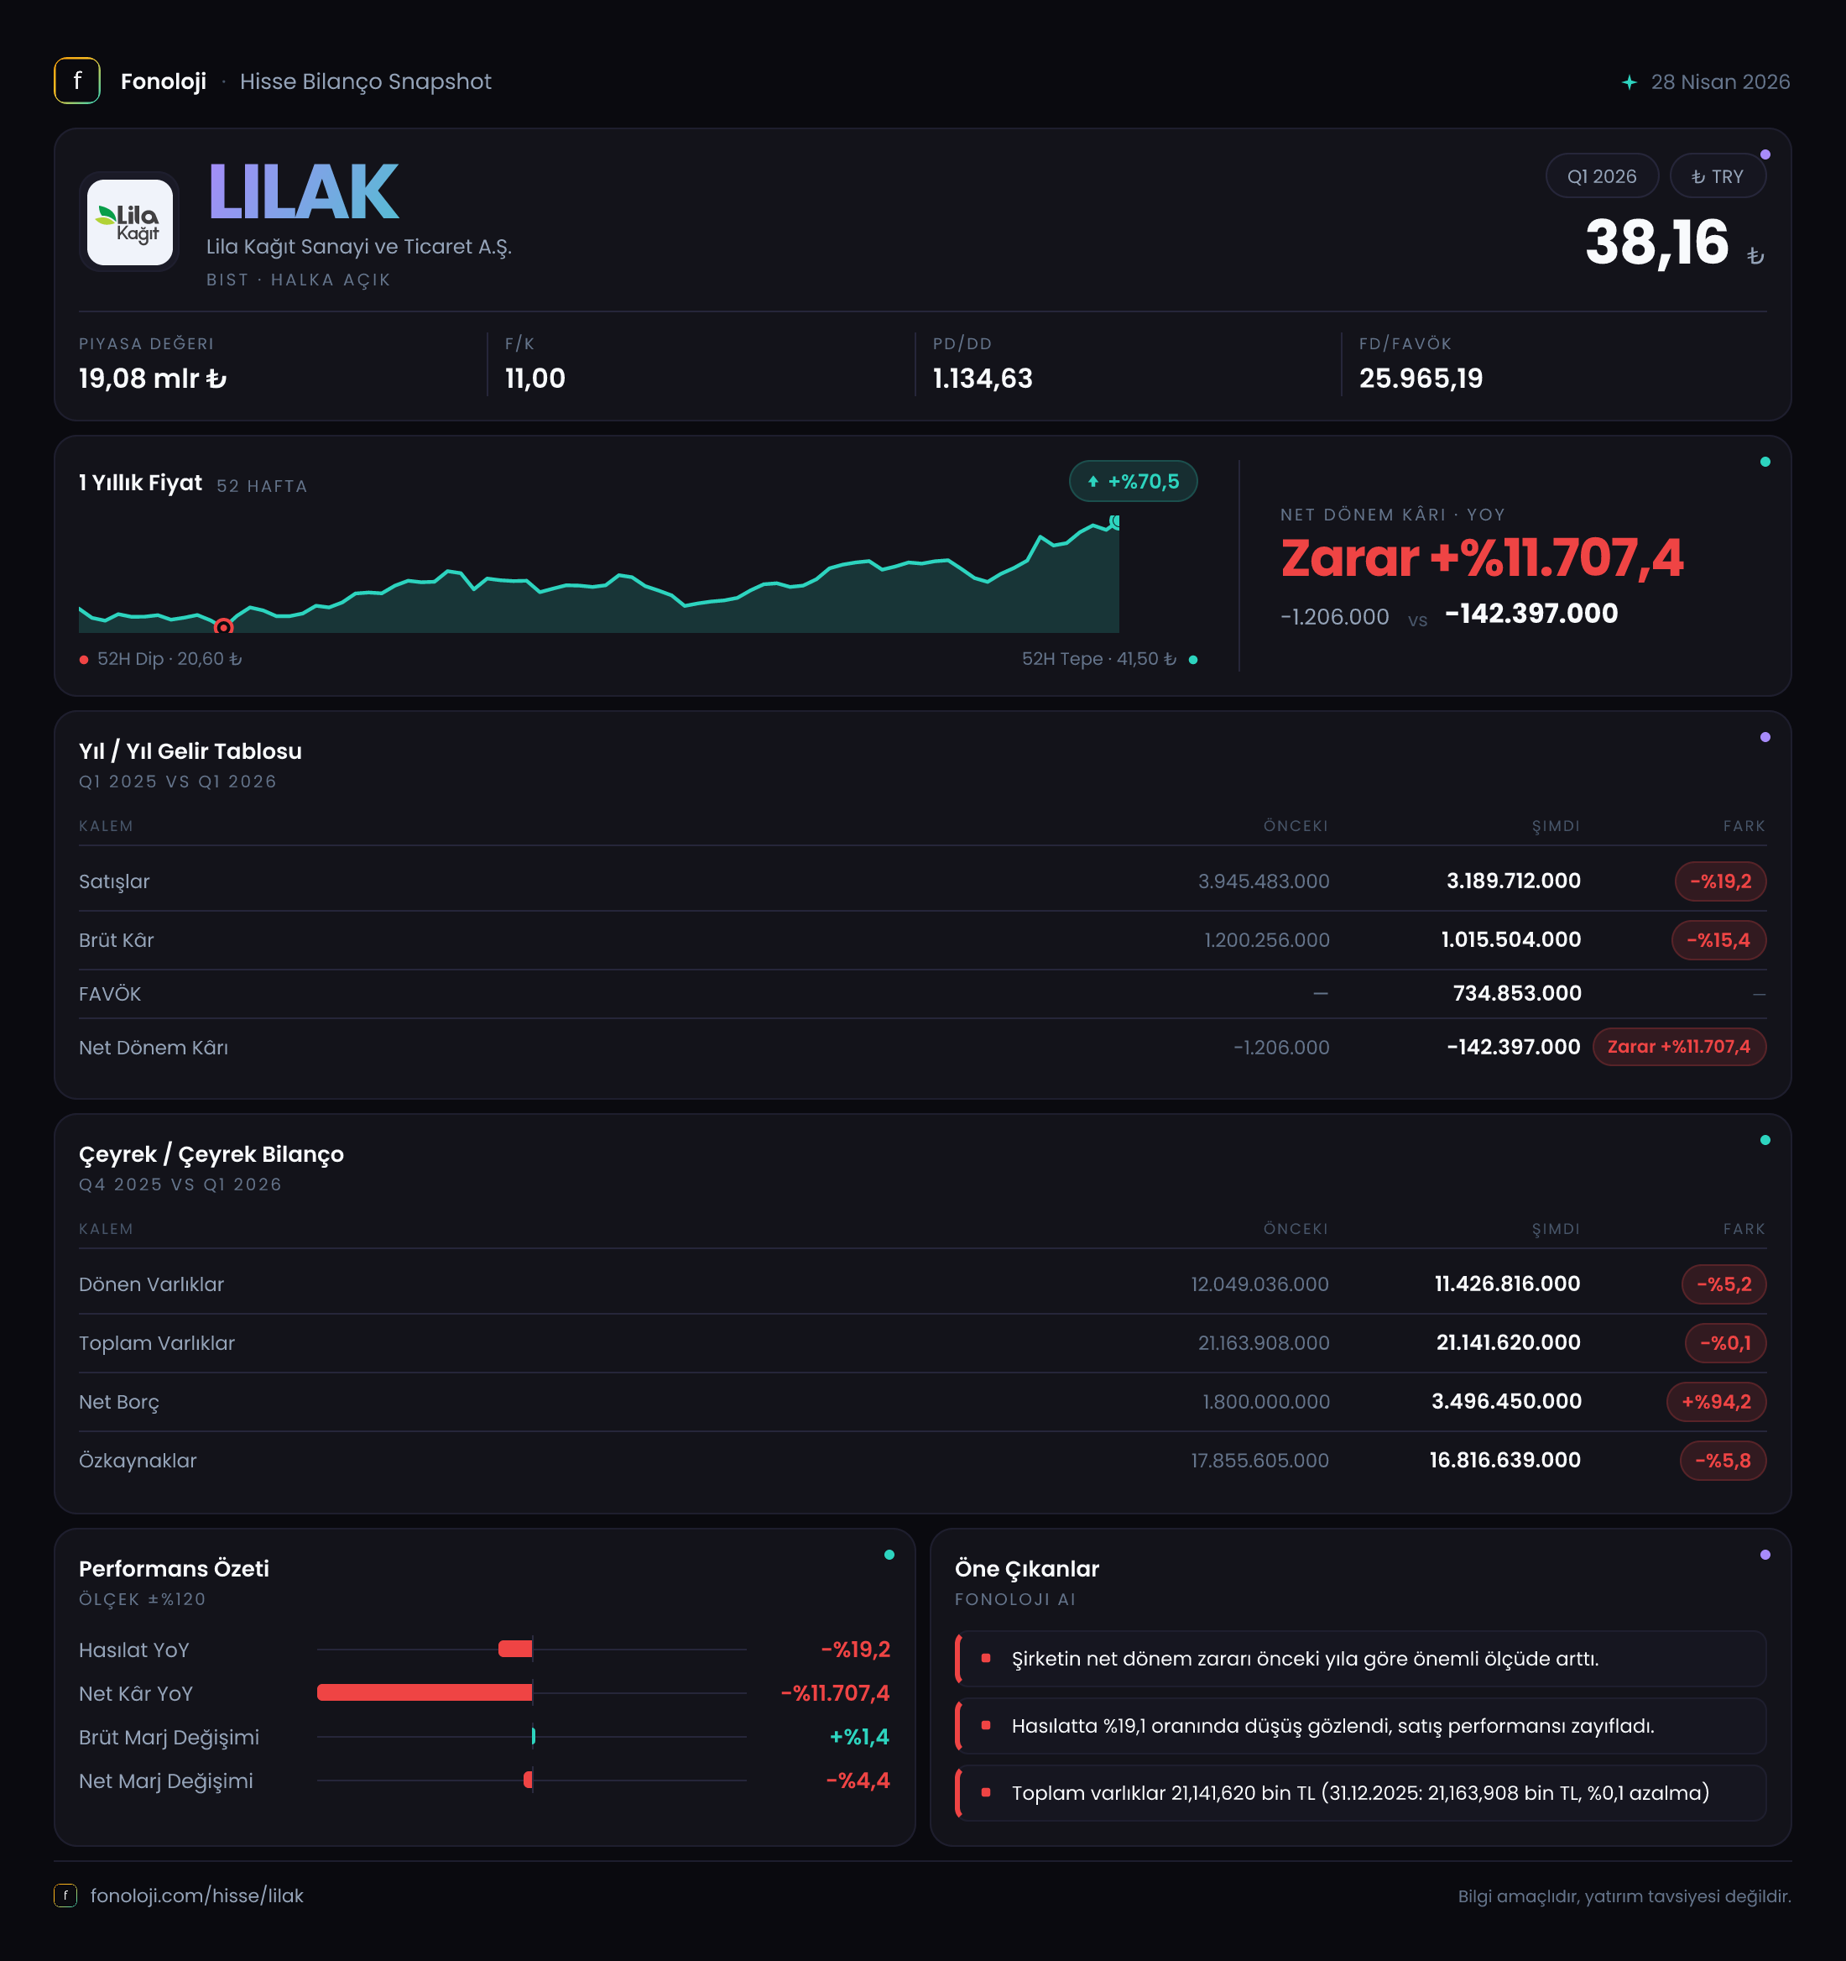Click the small Fonoloji icon in footer
This screenshot has width=1846, height=1961.
(x=65, y=1895)
